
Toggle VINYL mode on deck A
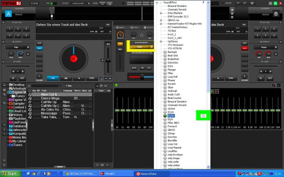point(39,48)
